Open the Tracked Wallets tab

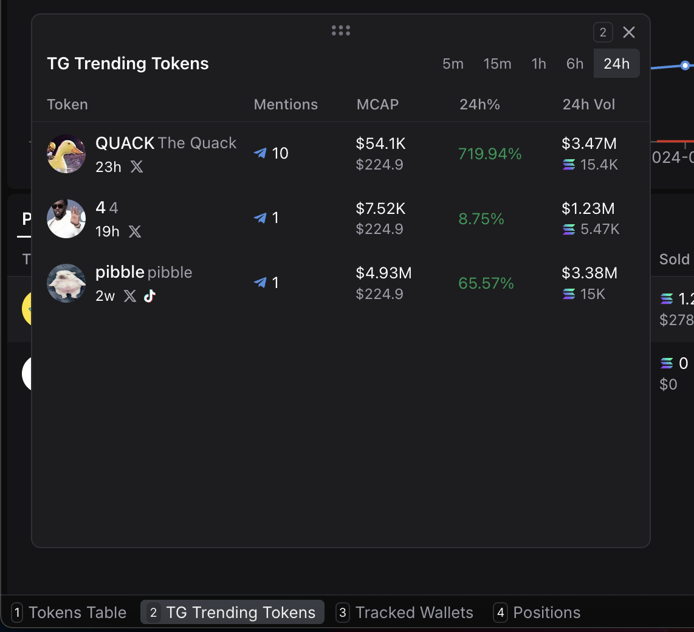(406, 613)
